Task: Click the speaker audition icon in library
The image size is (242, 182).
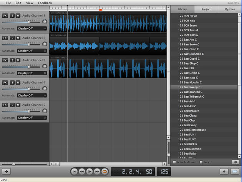Action: (x=235, y=162)
